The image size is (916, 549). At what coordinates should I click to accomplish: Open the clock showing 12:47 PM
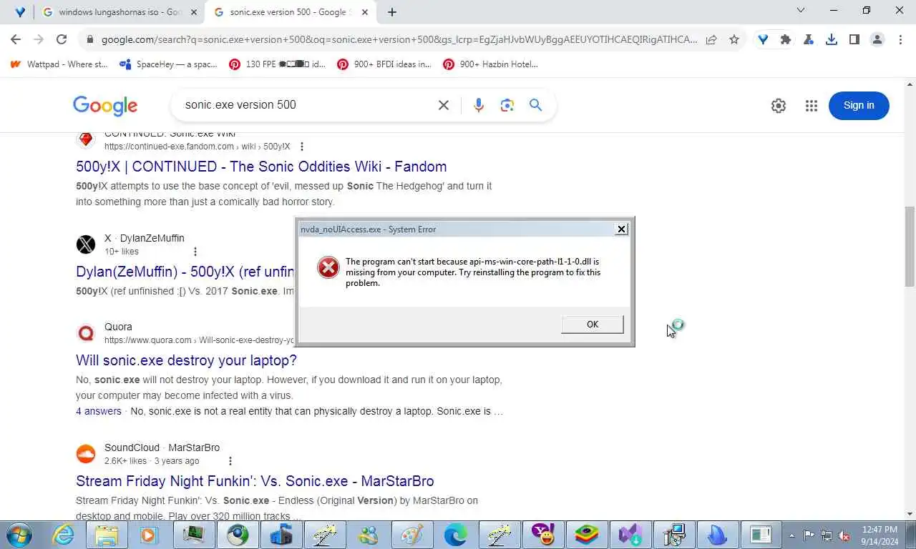click(880, 535)
